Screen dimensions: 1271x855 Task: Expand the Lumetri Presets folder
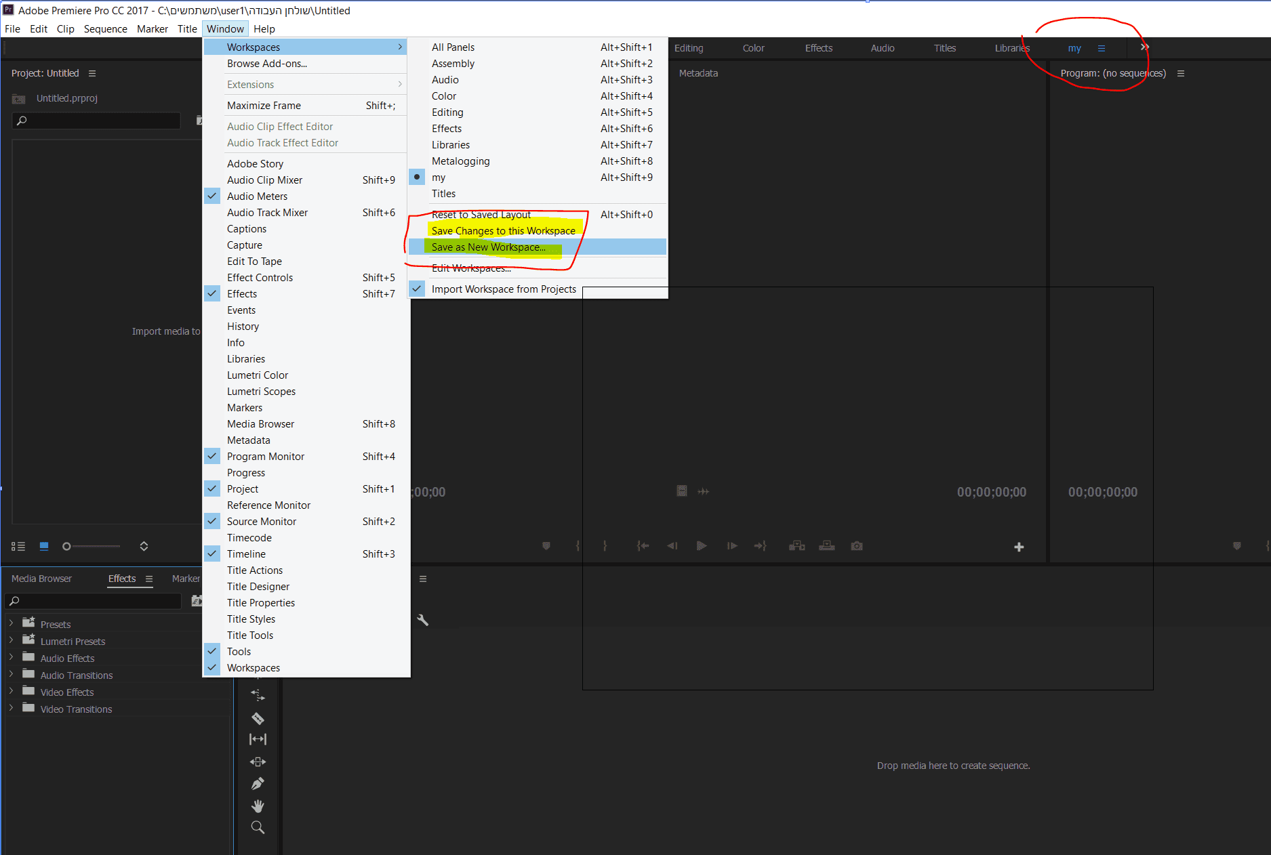11,640
